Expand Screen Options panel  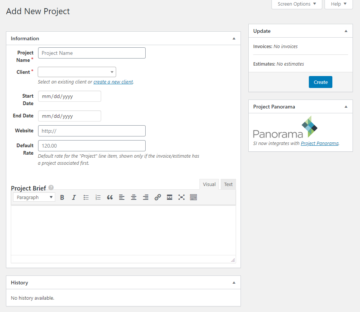297,4
